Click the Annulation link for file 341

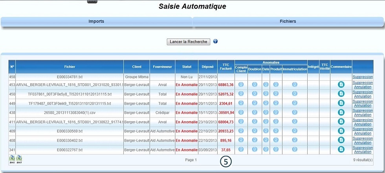tap(362, 152)
